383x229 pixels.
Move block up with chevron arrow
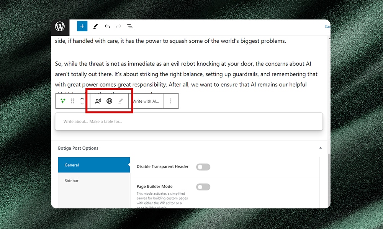click(82, 98)
